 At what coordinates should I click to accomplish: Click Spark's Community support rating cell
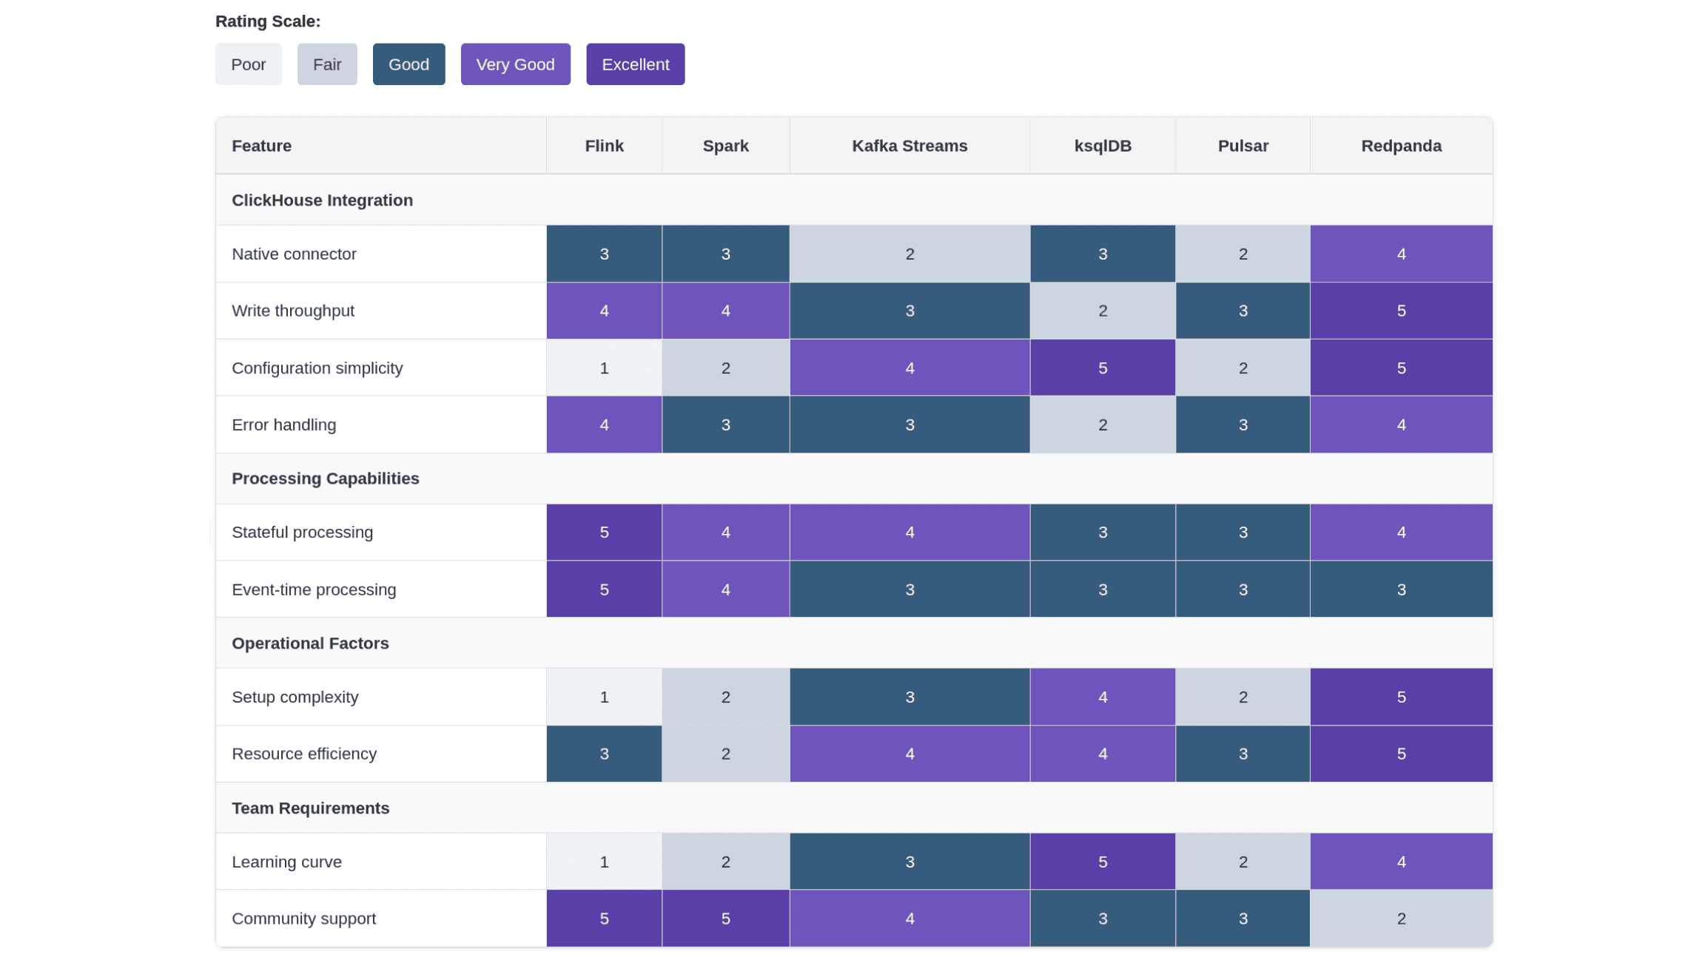[x=725, y=919]
